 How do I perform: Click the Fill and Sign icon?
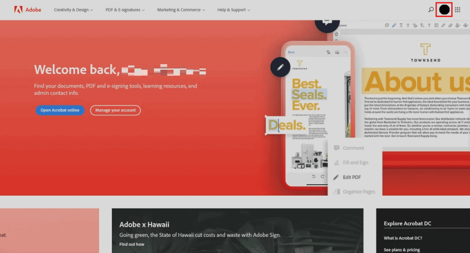click(336, 163)
